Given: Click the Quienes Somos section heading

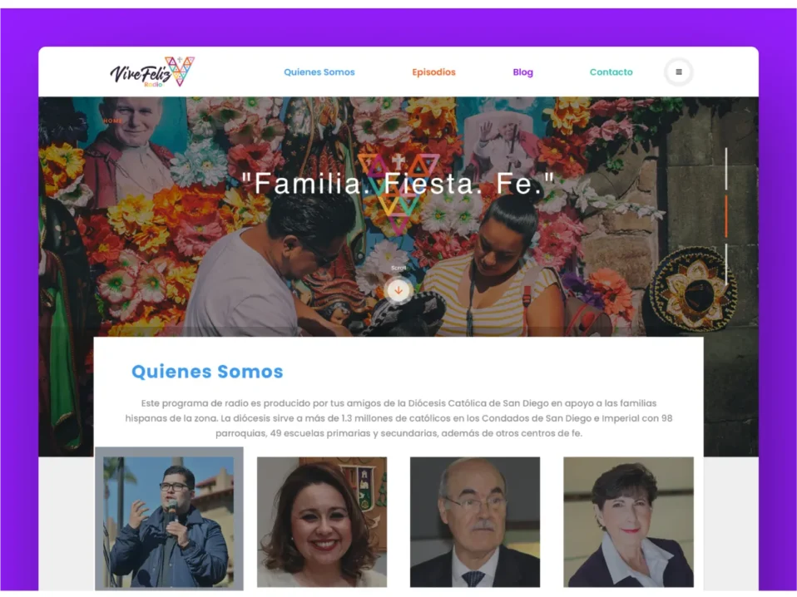Looking at the screenshot, I should (207, 372).
